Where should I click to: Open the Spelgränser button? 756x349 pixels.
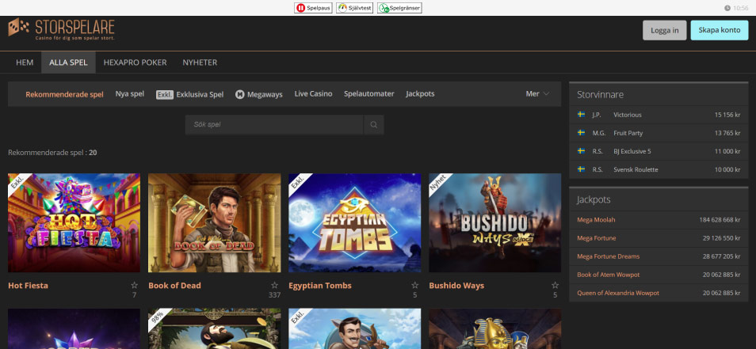point(399,8)
